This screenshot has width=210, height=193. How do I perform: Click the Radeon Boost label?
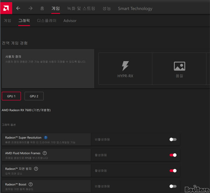tap(16, 185)
